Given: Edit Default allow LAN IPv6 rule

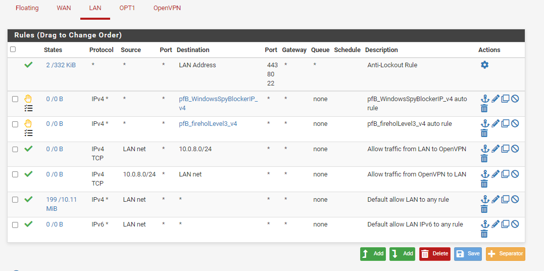Looking at the screenshot, I should click(496, 224).
